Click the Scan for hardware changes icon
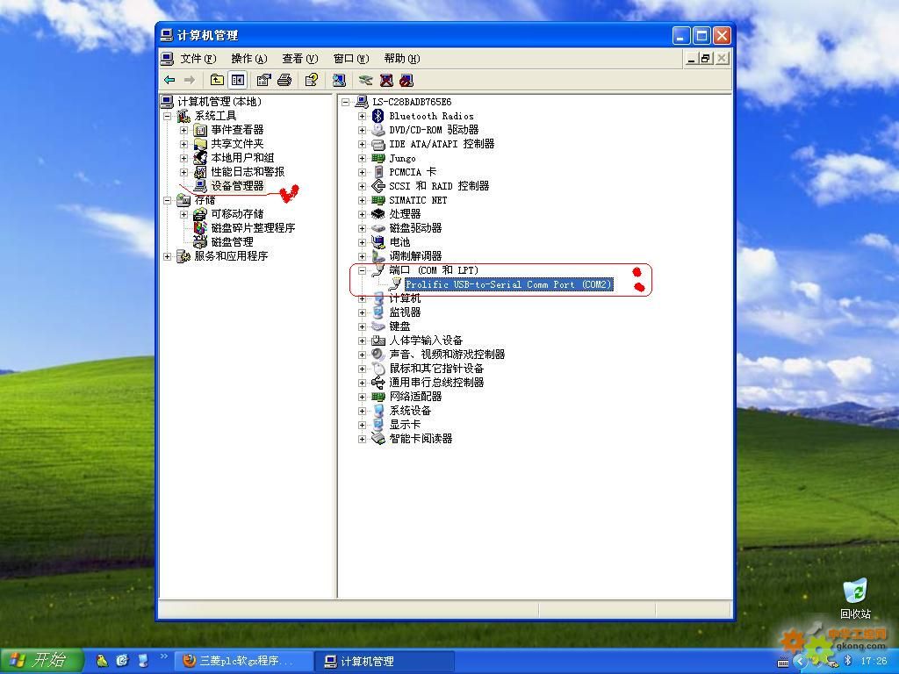Viewport: 899px width, 674px height. 340,80
